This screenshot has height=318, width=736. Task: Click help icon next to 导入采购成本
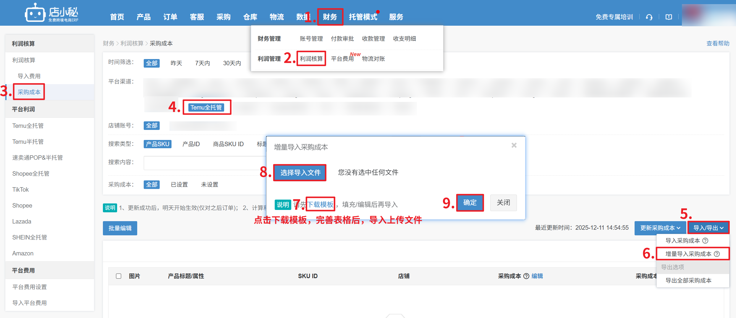coord(705,241)
